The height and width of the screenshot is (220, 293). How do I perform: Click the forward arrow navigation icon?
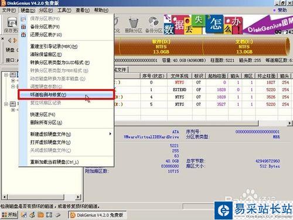(15, 40)
